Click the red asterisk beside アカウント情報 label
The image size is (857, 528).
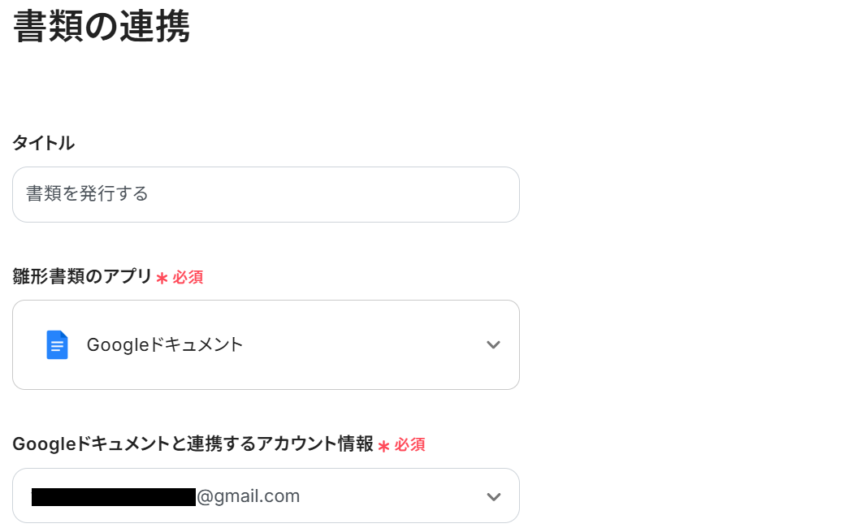click(383, 446)
